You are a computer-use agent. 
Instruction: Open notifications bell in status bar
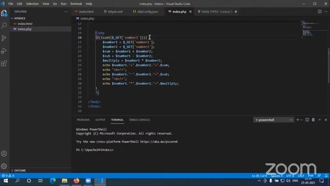click(326, 176)
